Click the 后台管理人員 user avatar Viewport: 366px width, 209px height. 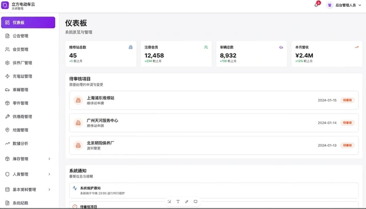click(329, 5)
